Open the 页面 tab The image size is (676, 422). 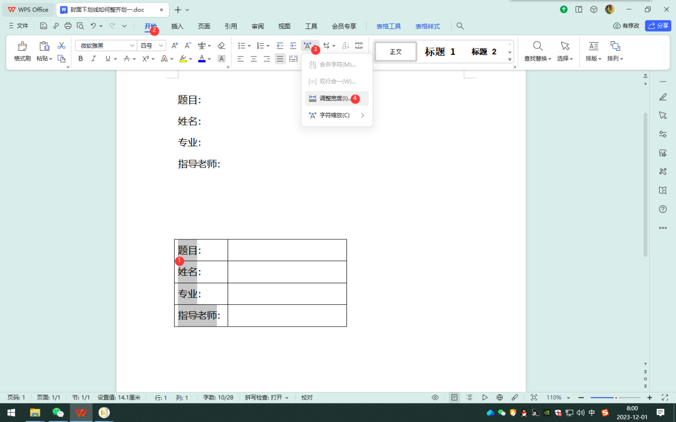coord(204,26)
